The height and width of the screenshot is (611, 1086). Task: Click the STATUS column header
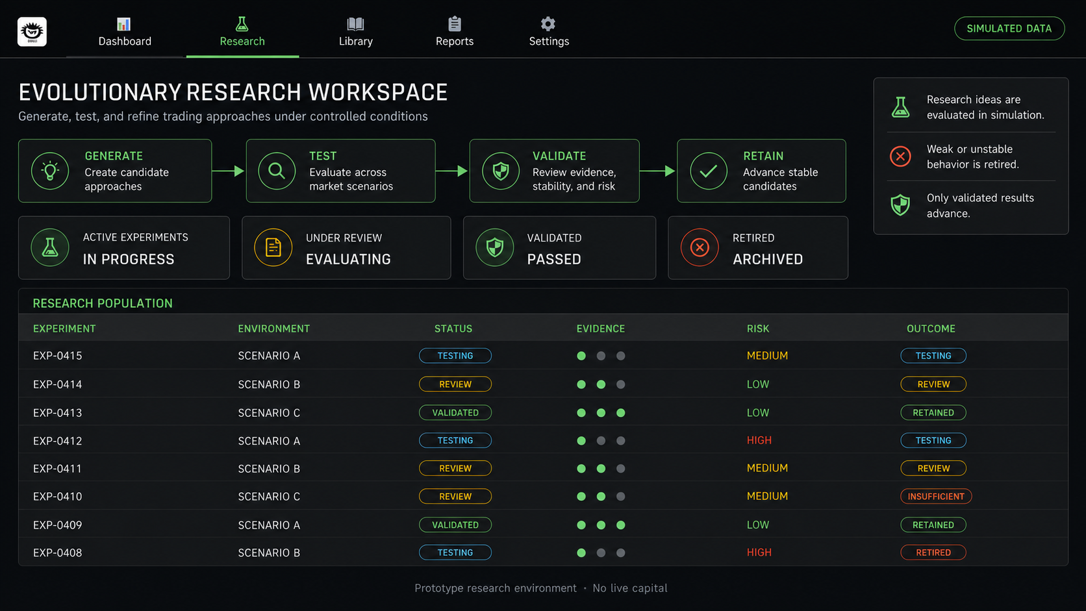click(453, 329)
